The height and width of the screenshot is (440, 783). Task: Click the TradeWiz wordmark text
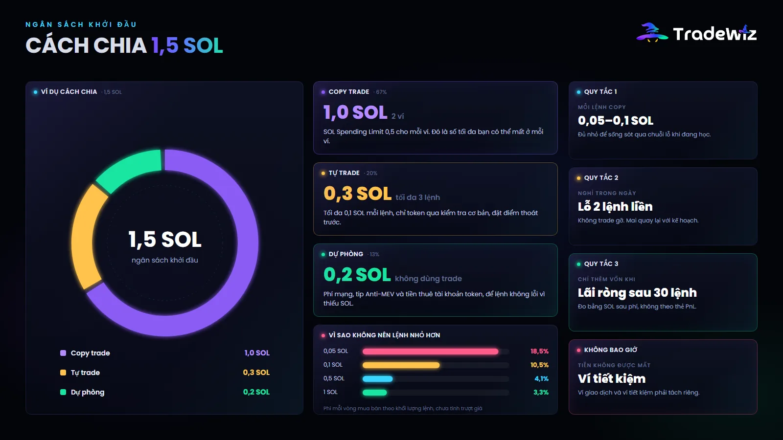pos(714,34)
